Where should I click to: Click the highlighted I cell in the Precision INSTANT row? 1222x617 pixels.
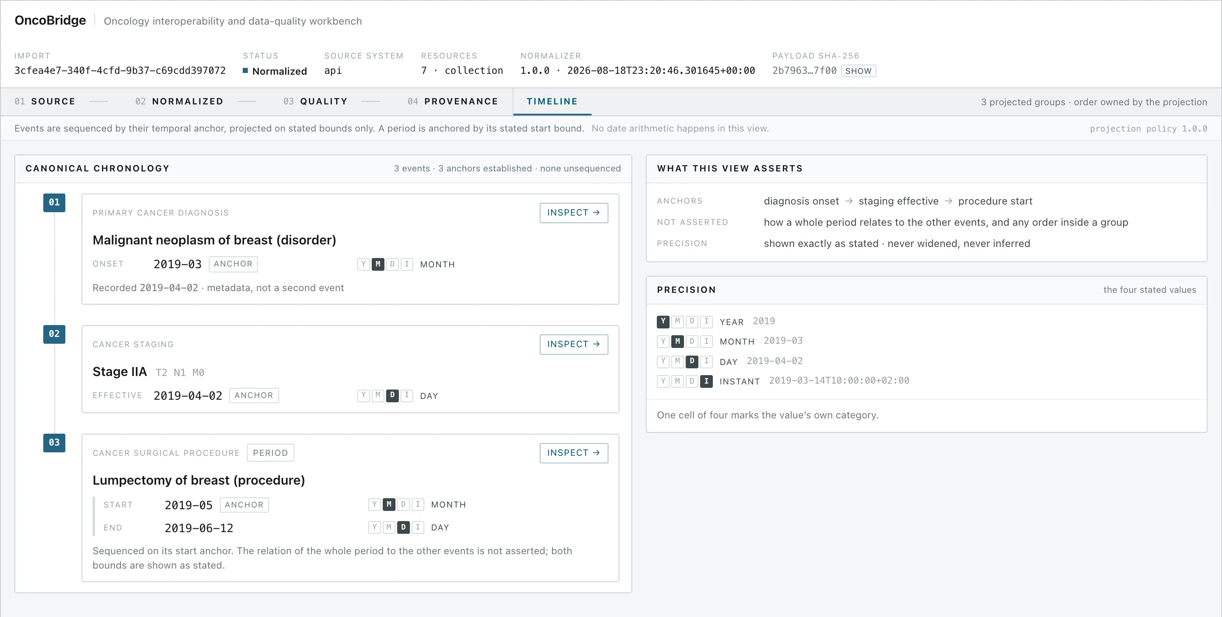pyautogui.click(x=706, y=381)
